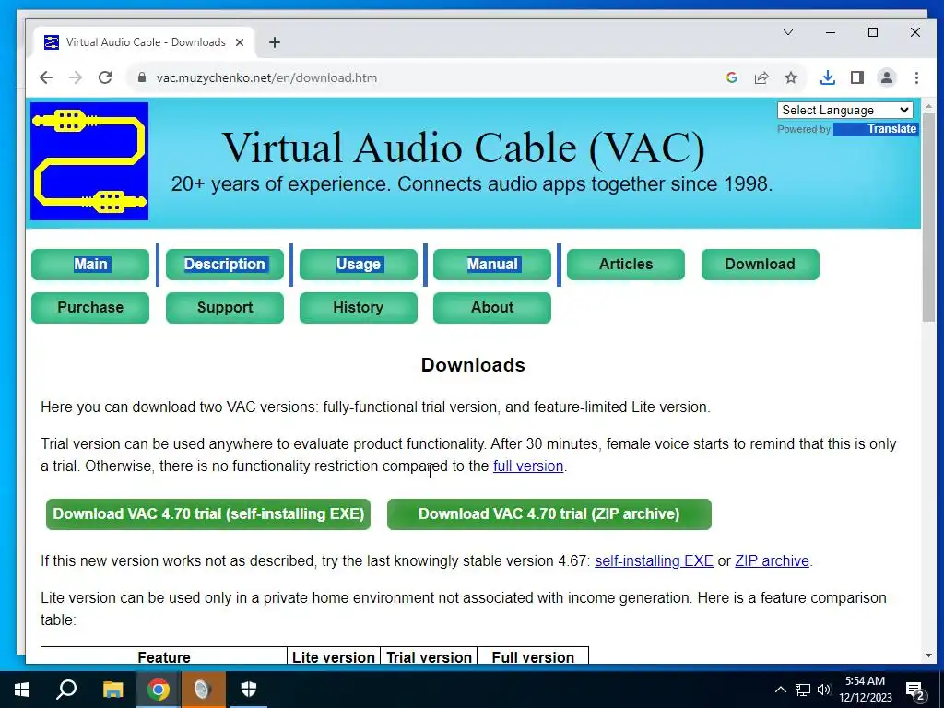Download VAC 4.70 trial self-installing EXE
Image resolution: width=944 pixels, height=708 pixels.
[x=208, y=514]
